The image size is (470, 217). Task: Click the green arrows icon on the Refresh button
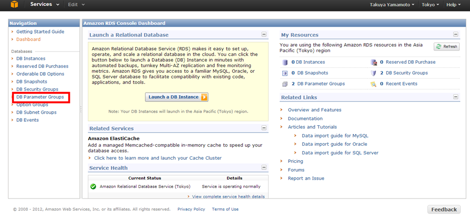(439, 47)
